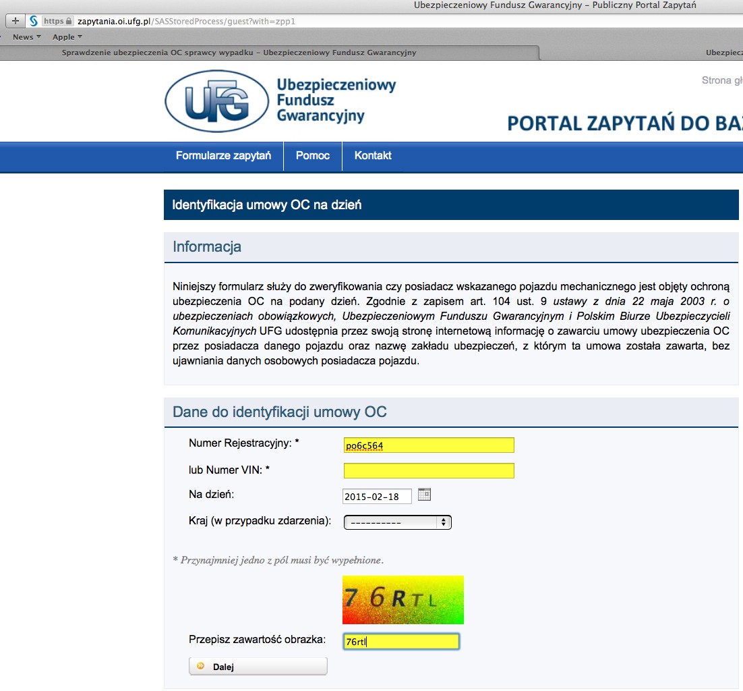Click the orange arrow icon on Dalej
This screenshot has width=743, height=691.
point(201,667)
